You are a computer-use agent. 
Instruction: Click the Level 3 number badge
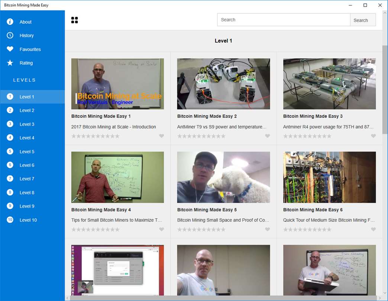[10, 124]
